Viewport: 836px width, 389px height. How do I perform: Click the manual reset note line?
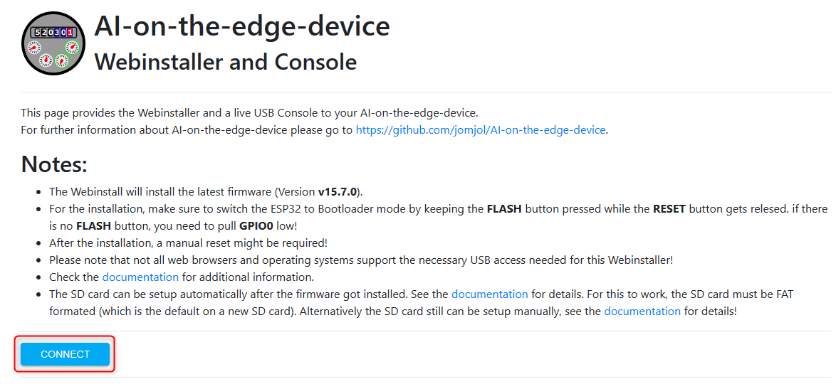pos(188,243)
